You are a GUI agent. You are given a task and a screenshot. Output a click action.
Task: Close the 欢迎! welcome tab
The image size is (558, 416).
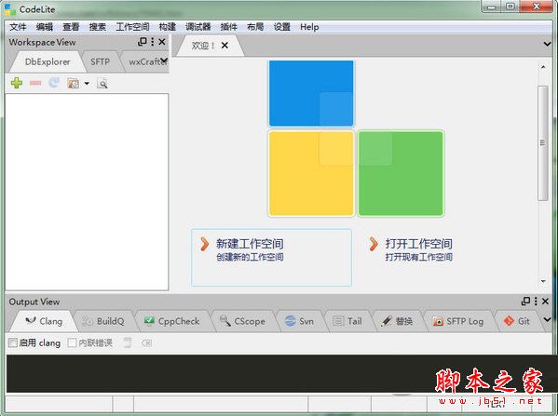click(225, 46)
